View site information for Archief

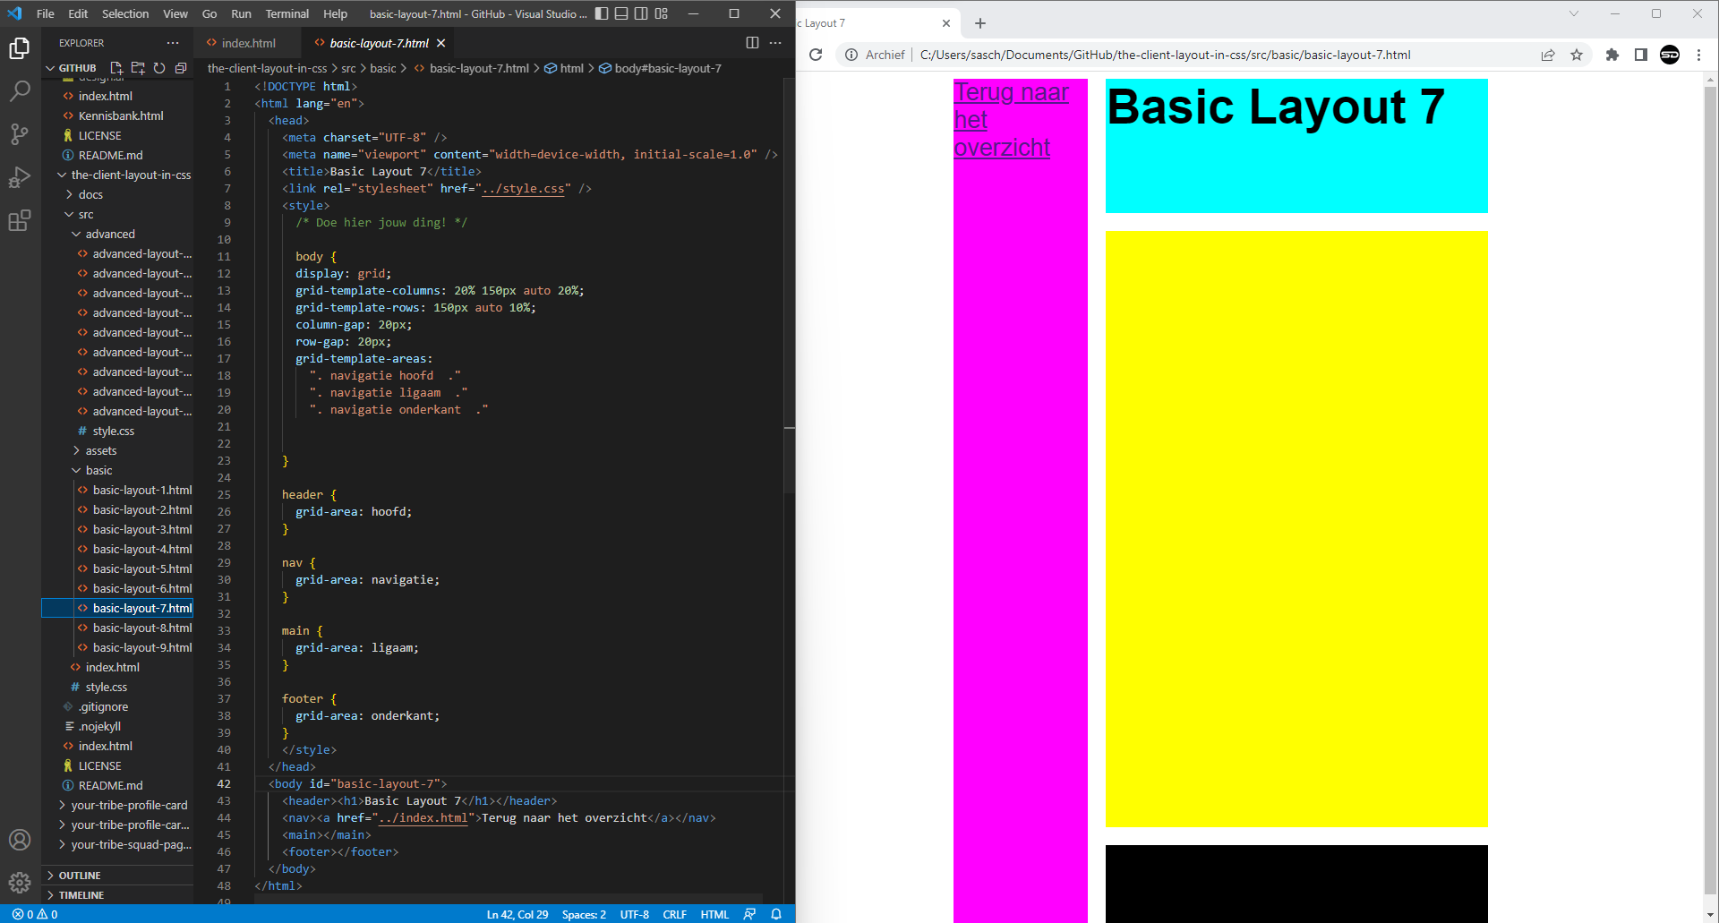876,55
